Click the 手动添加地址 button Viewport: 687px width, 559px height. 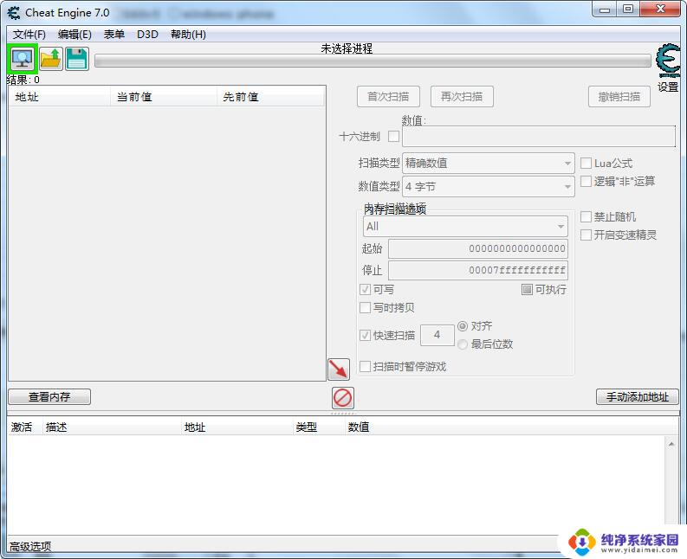tap(637, 396)
